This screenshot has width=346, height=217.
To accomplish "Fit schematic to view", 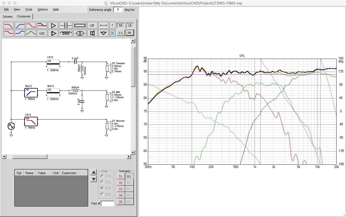I will 129,33.
